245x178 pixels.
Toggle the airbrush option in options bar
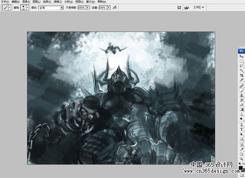coord(115,7)
